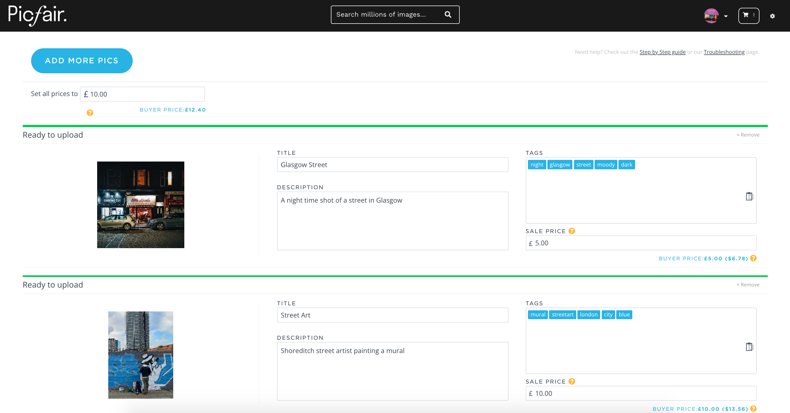
Task: Sale price help icon for Street Art
Action: click(572, 381)
